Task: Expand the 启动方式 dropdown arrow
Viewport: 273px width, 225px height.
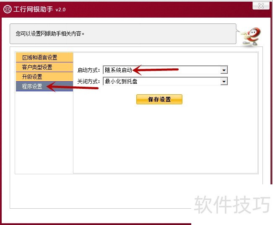Action: click(x=224, y=70)
